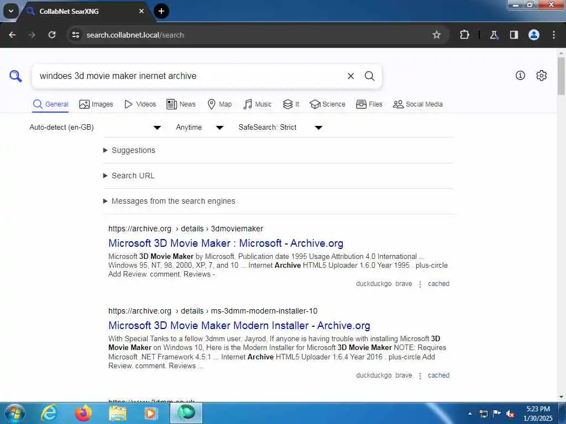Viewport: 566px width, 424px height.
Task: Bookmark this page with star
Action: point(437,35)
